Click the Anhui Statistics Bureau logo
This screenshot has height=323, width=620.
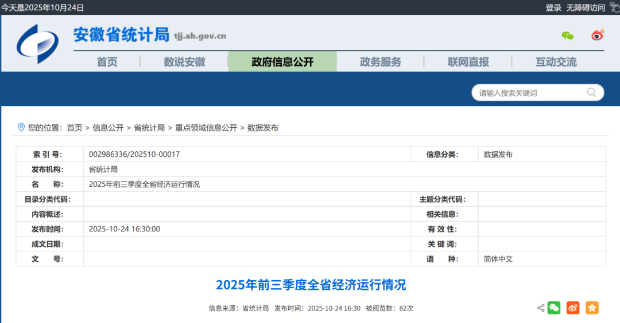(37, 44)
